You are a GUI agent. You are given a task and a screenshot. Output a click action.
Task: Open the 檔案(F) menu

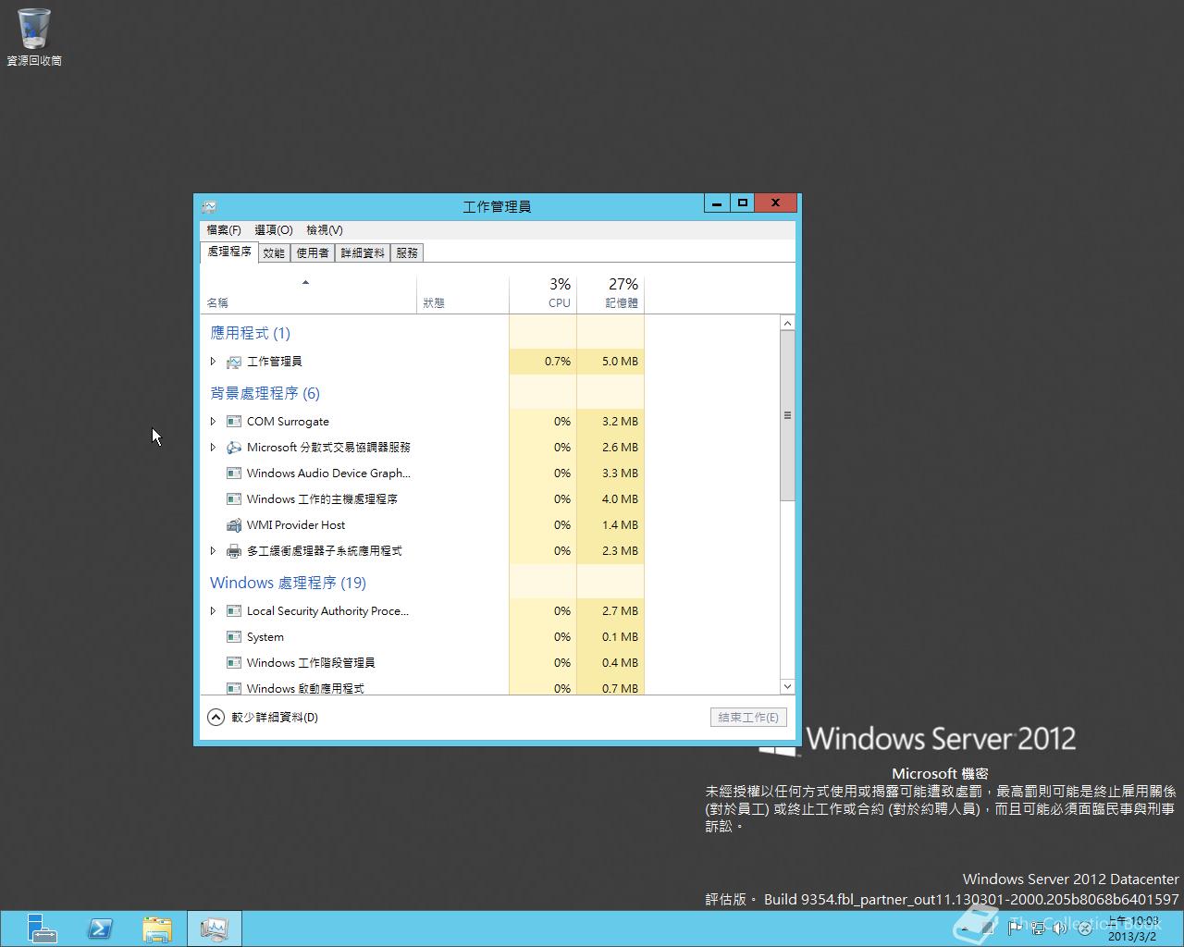point(224,230)
